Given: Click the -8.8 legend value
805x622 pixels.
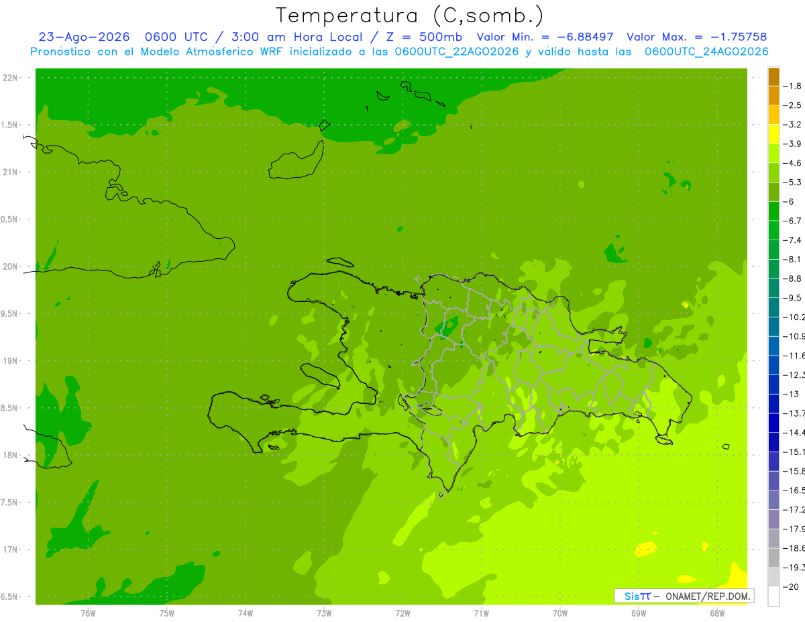Looking at the screenshot, I should pyautogui.click(x=792, y=278).
